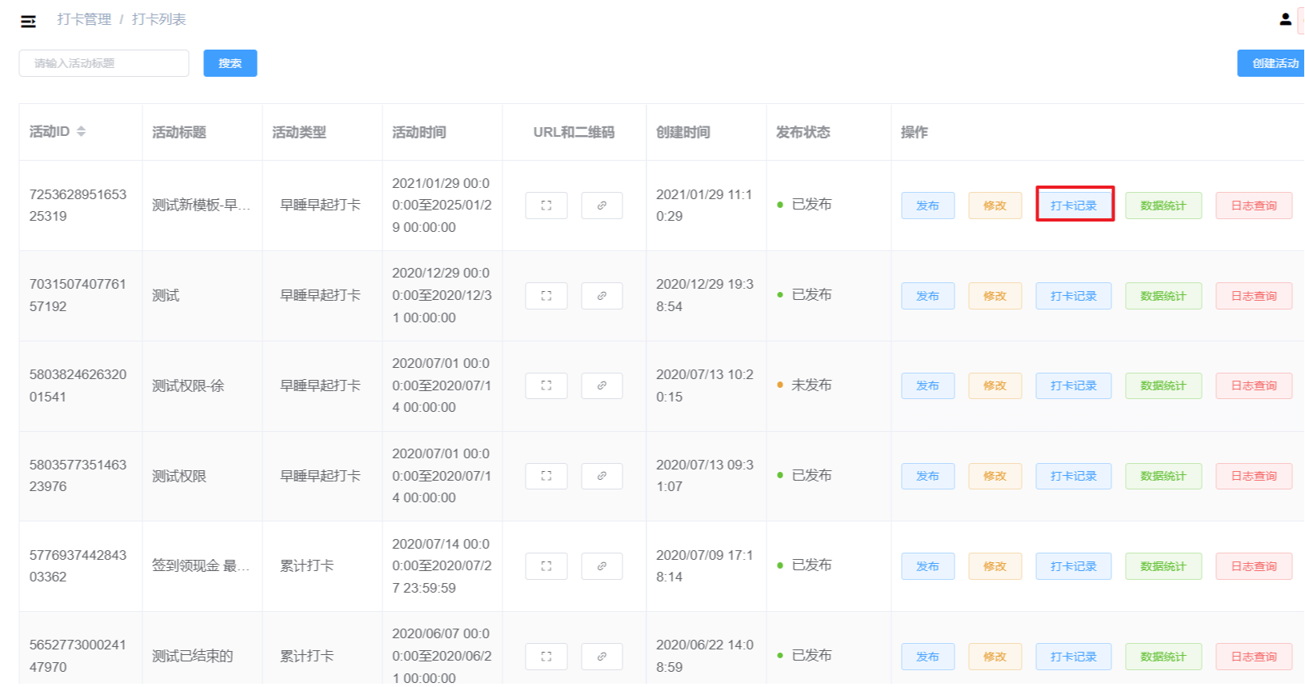1305x687 pixels.
Task: Click link icon for 签到领现金 activity row
Action: tap(602, 566)
